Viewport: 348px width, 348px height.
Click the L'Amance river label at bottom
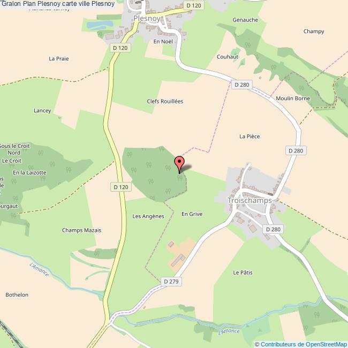coord(229,331)
